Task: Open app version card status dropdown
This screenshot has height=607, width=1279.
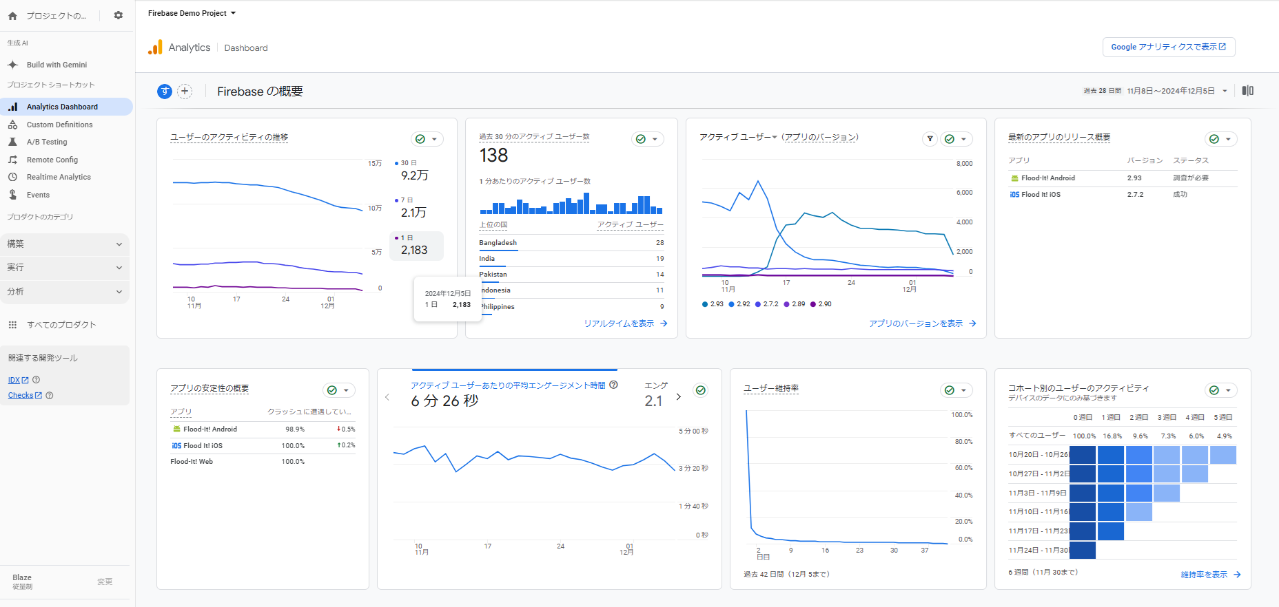Action: (x=956, y=139)
